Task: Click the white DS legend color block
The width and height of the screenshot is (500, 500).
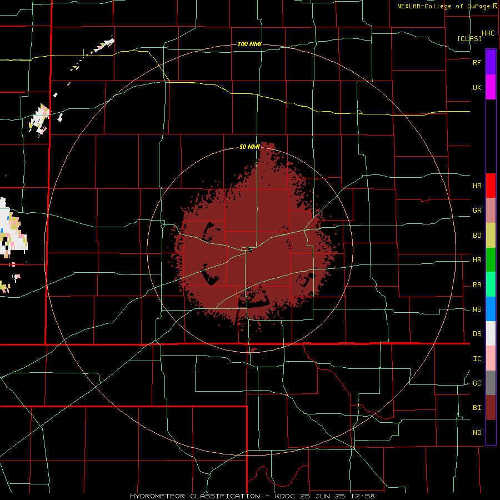Action: pos(491,333)
